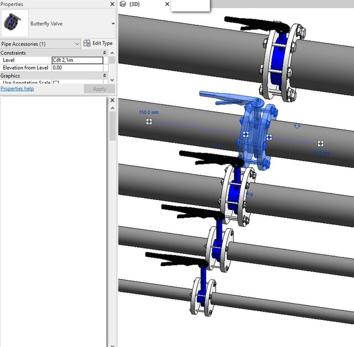Click the Level field showing Cốt 2,1m
This screenshot has width=354, height=347.
tap(77, 60)
